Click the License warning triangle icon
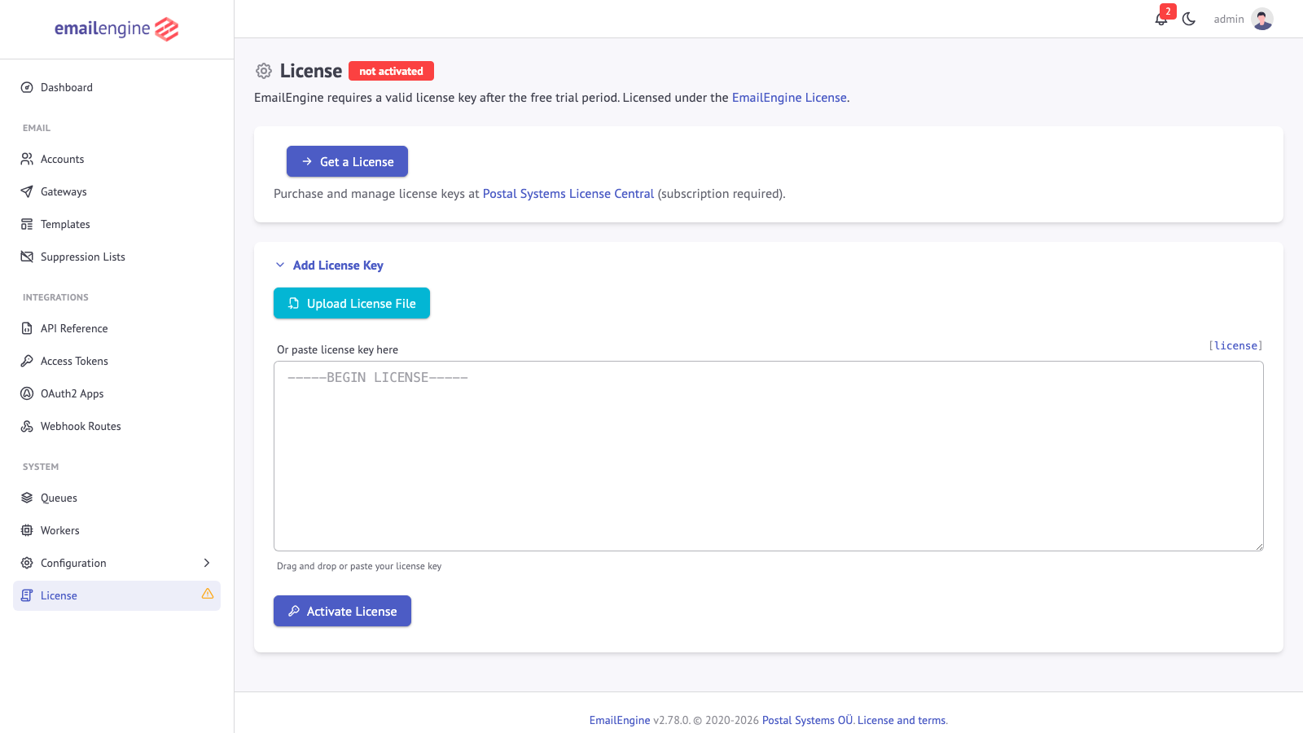 point(208,594)
